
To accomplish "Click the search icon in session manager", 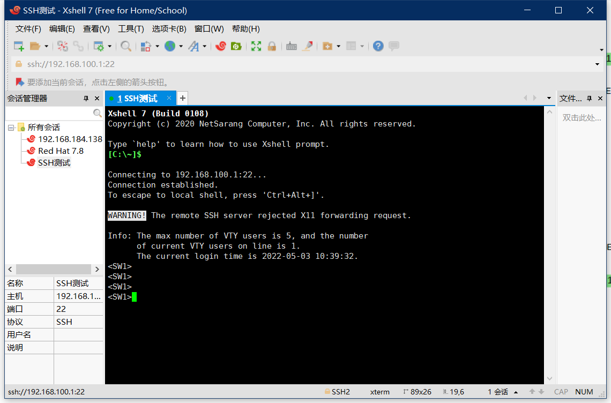I will [98, 113].
